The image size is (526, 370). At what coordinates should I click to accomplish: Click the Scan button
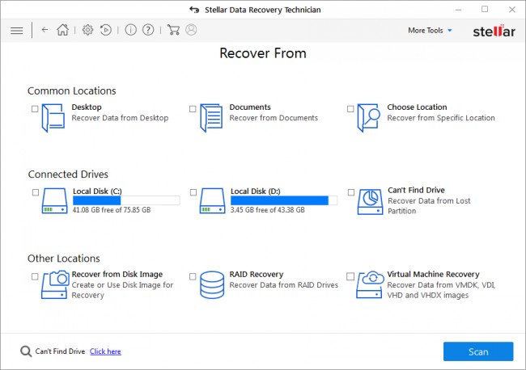[478, 351]
